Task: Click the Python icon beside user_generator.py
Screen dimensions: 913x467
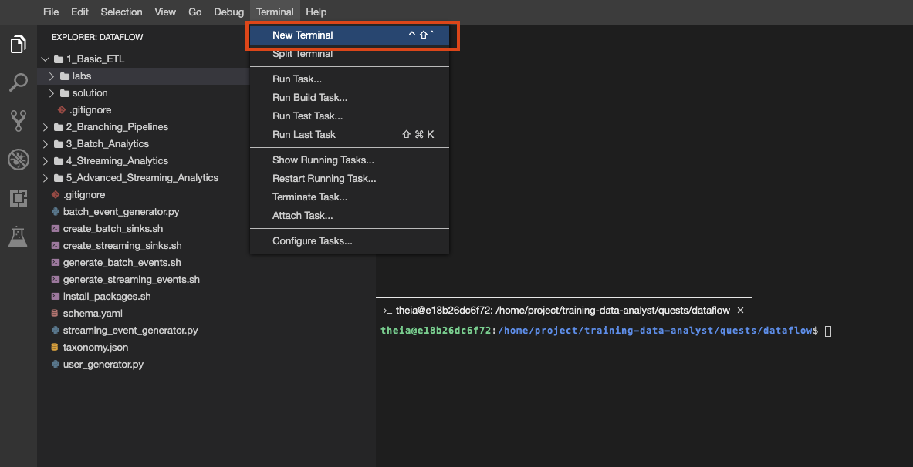Action: pos(55,365)
